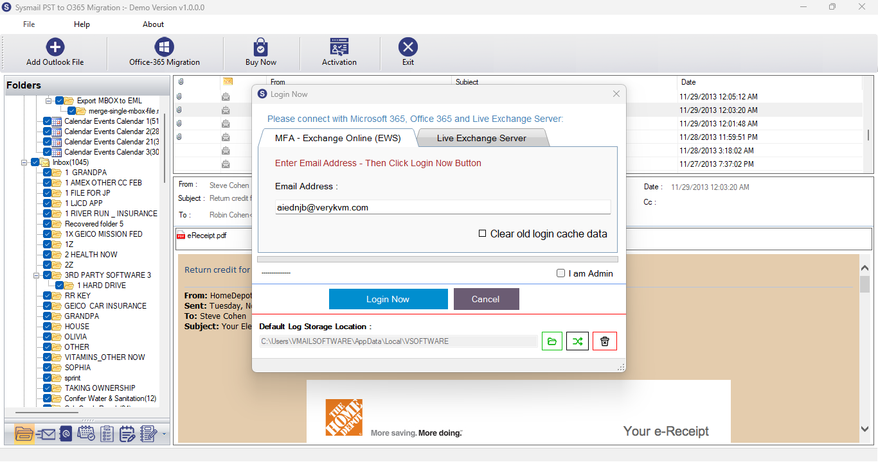
Task: Click paperclip icon of 11/28/2013 11:59:51 PM row
Action: [x=179, y=137]
